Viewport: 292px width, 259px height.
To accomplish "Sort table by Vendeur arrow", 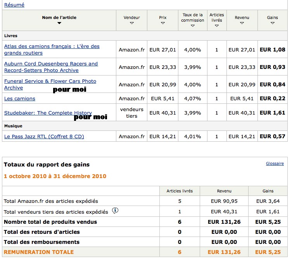I will 132,23.
